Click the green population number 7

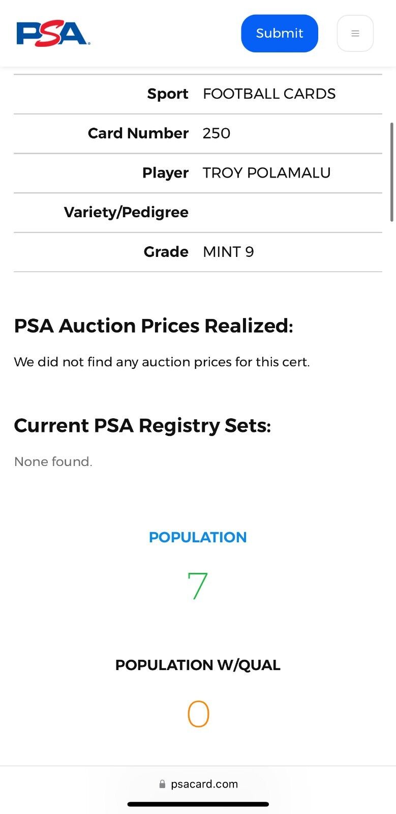point(198,586)
